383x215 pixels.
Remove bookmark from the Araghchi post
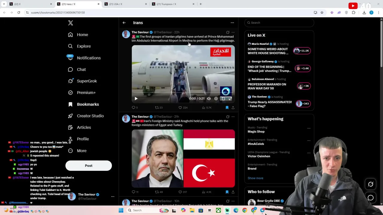pyautogui.click(x=227, y=192)
